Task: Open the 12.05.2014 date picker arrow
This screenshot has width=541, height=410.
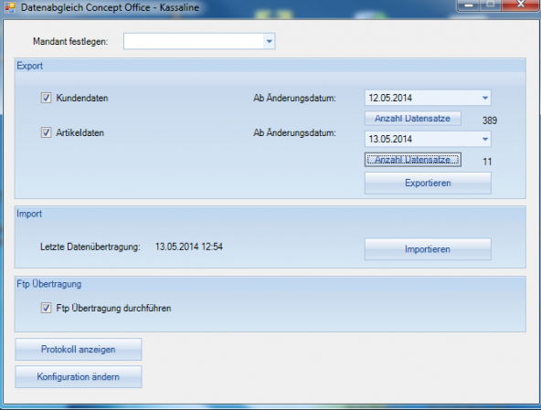Action: click(485, 98)
